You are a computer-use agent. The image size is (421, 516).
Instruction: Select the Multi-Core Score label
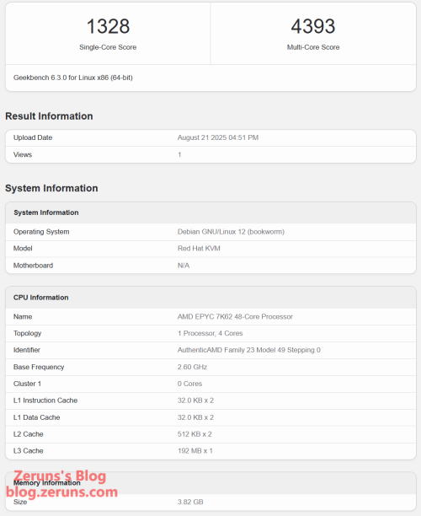(x=313, y=47)
